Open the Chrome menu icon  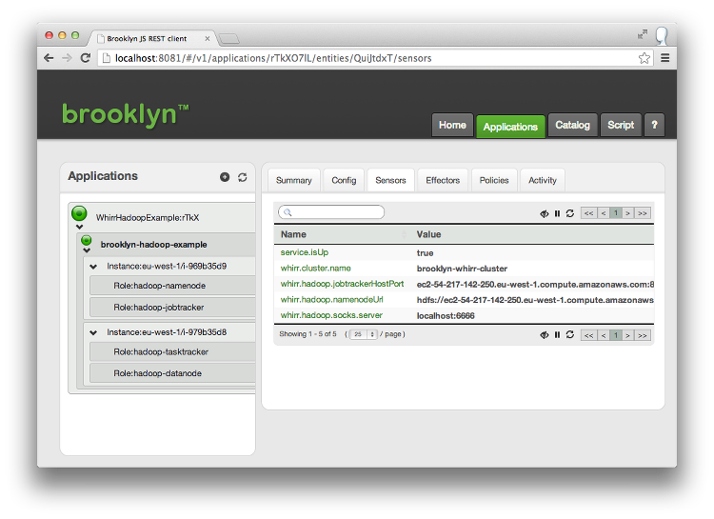click(x=664, y=58)
